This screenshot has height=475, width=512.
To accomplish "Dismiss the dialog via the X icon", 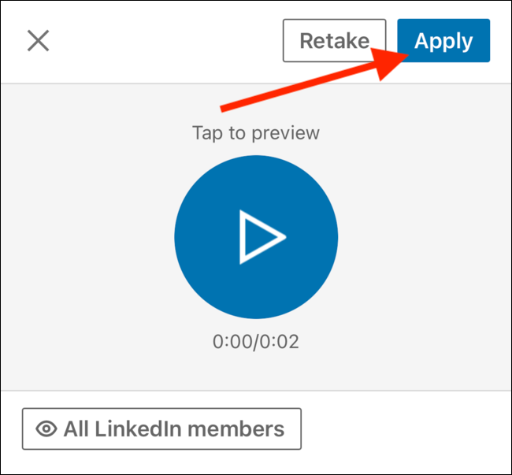I will click(x=38, y=41).
